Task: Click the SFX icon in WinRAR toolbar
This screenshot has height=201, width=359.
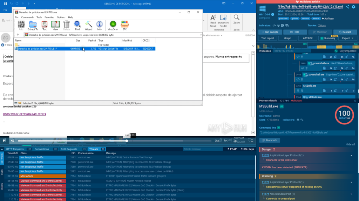Action: pos(124,25)
